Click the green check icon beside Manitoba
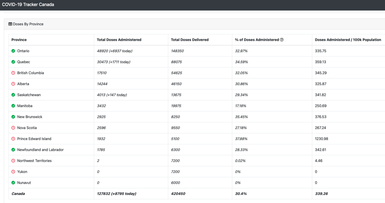 (13, 106)
